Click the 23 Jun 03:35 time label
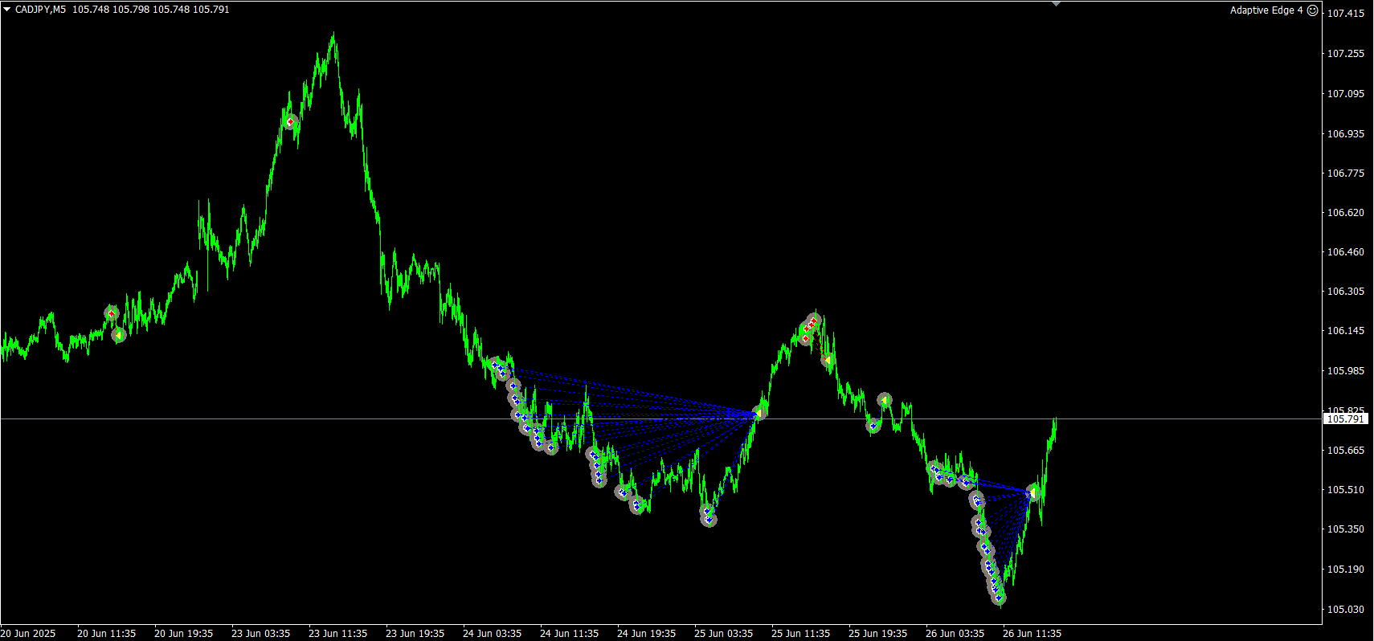Screen dimensions: 1374x641 (260, 634)
